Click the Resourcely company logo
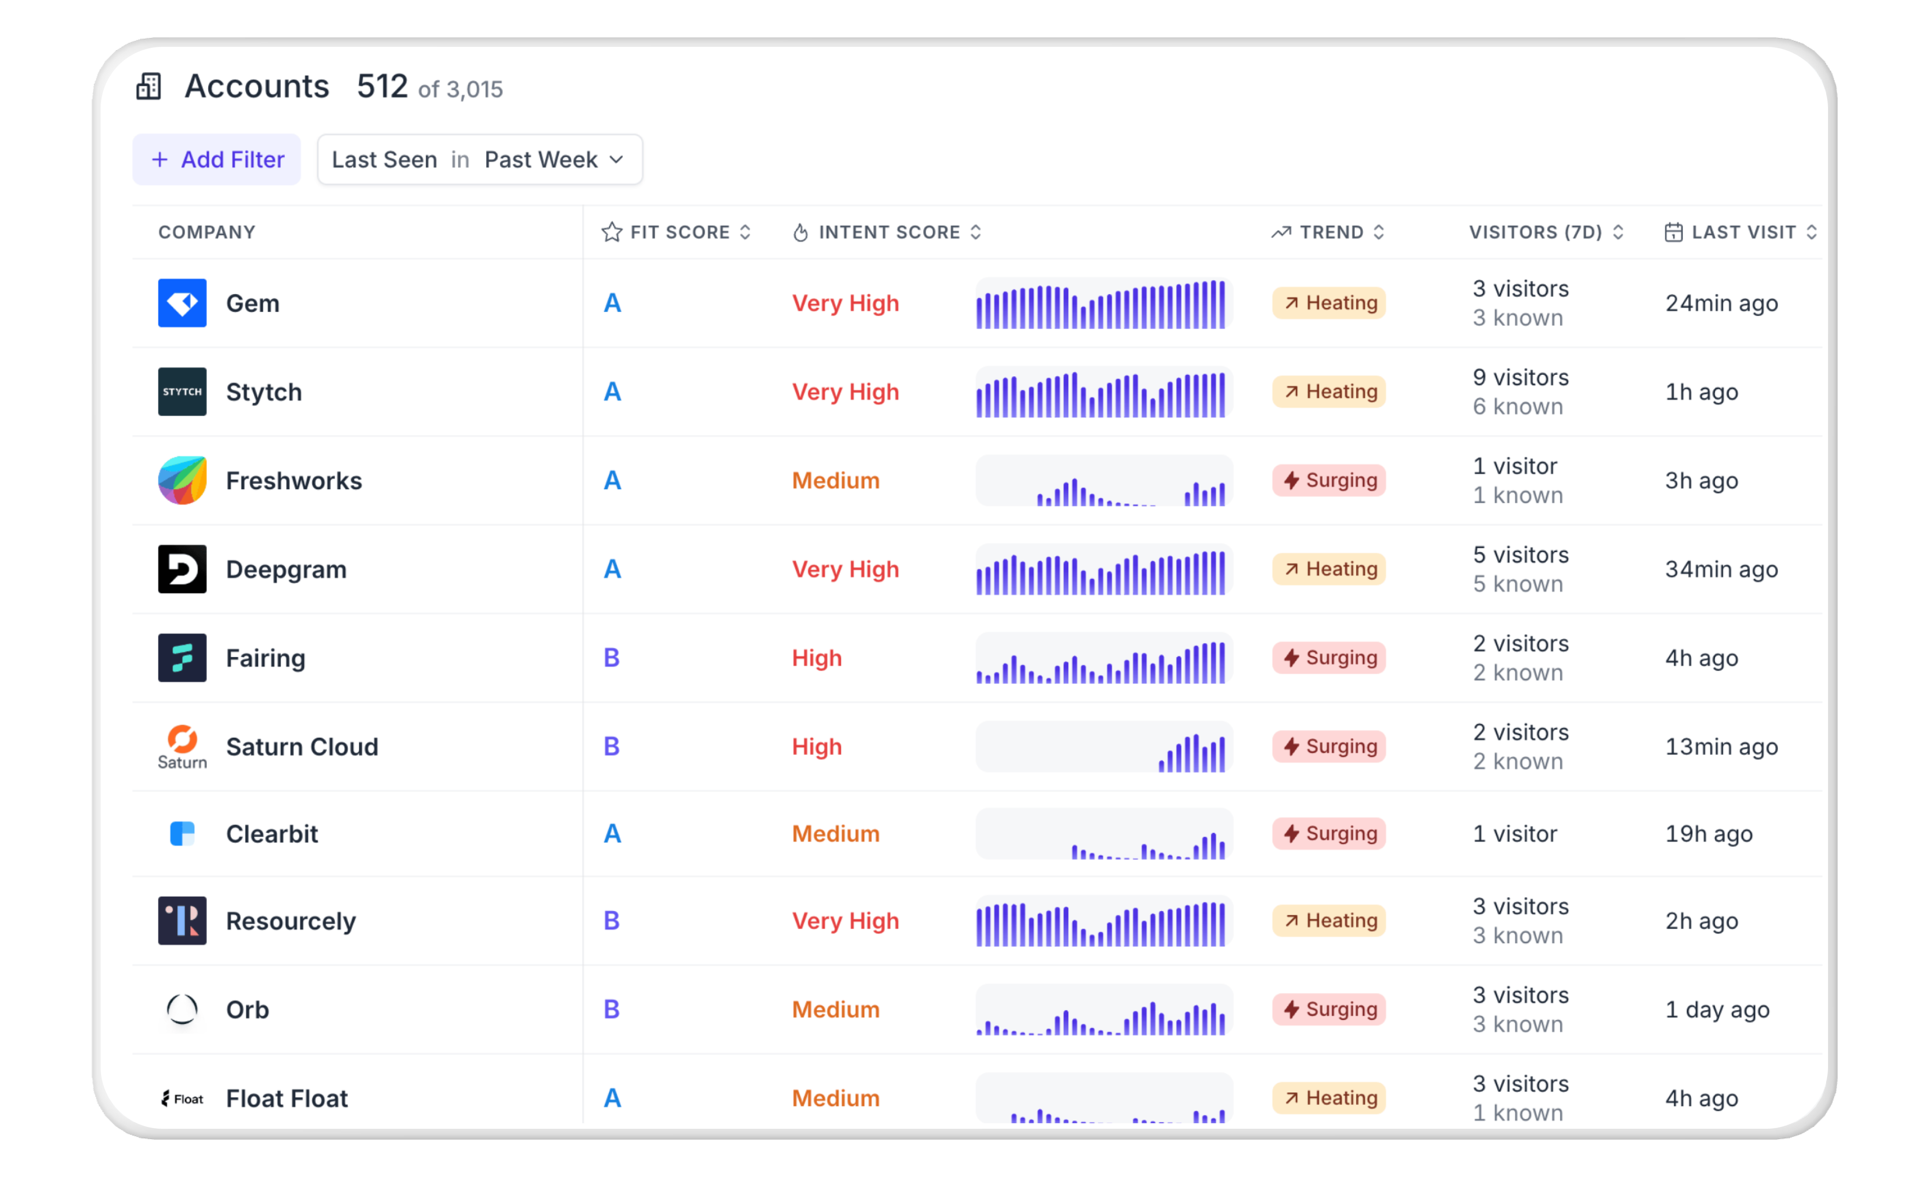The image size is (1930, 1177). (182, 921)
